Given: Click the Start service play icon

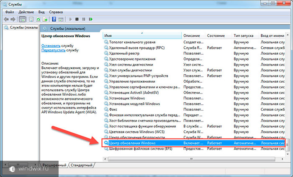Looking at the screenshot, I should (x=70, y=19).
